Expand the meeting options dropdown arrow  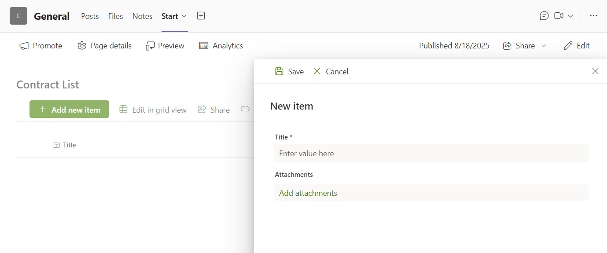pyautogui.click(x=570, y=16)
